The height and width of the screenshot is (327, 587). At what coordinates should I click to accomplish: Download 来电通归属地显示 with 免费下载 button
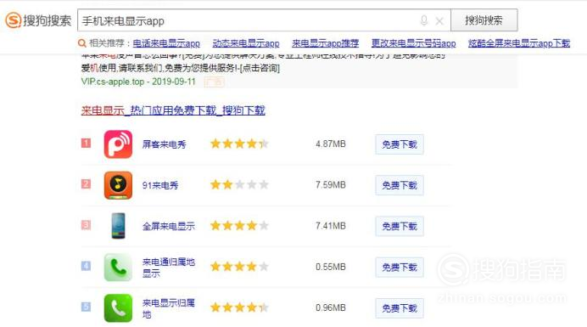[400, 268]
